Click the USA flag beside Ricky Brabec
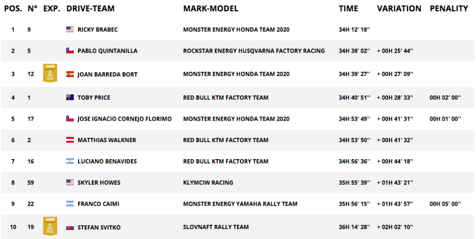 click(x=70, y=29)
